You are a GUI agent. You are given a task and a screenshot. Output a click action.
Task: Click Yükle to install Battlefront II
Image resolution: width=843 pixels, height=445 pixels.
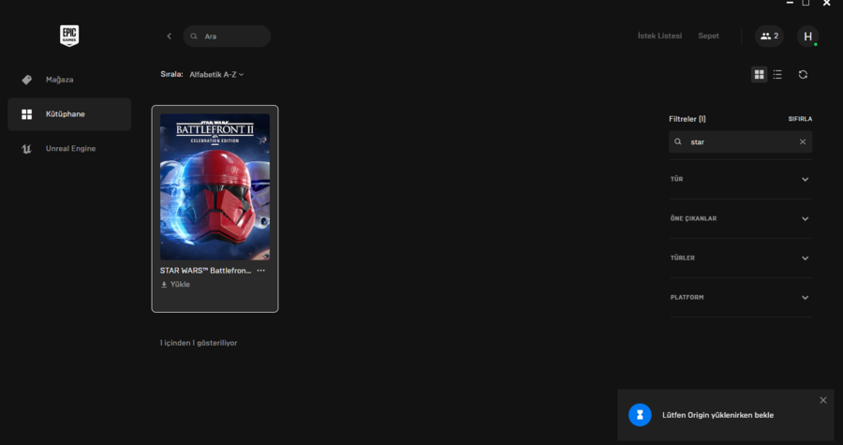tap(176, 284)
